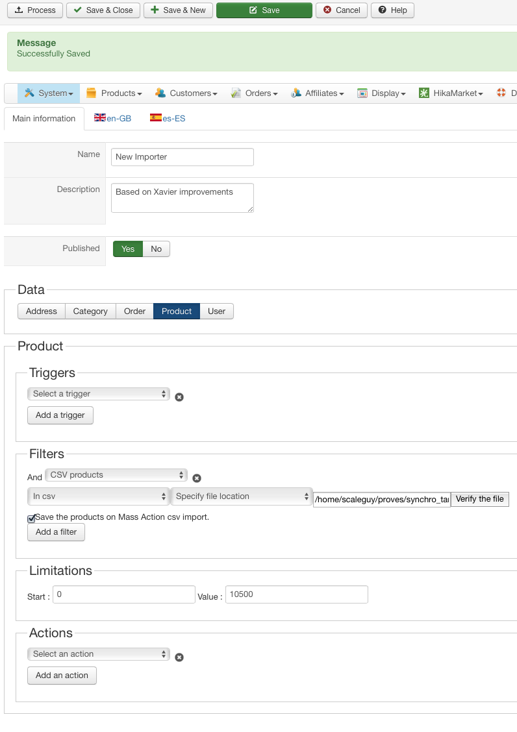
Task: Open the Select a trigger dropdown
Action: (x=99, y=394)
